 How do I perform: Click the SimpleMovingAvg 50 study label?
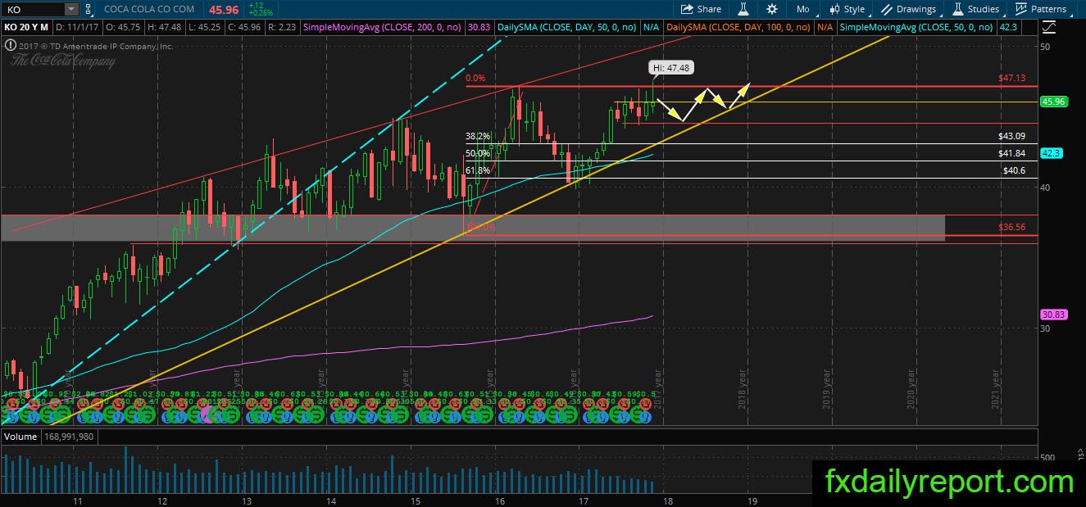pos(918,27)
